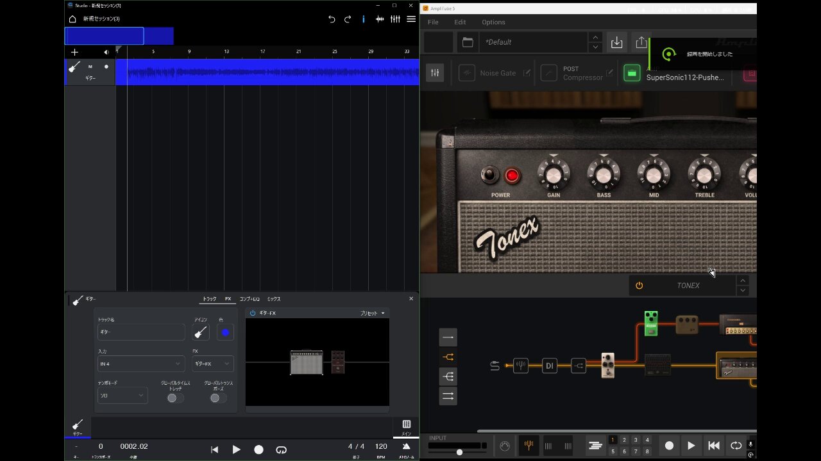This screenshot has width=821, height=461.
Task: Open the waveform editor icon in Studio
Action: 380,19
